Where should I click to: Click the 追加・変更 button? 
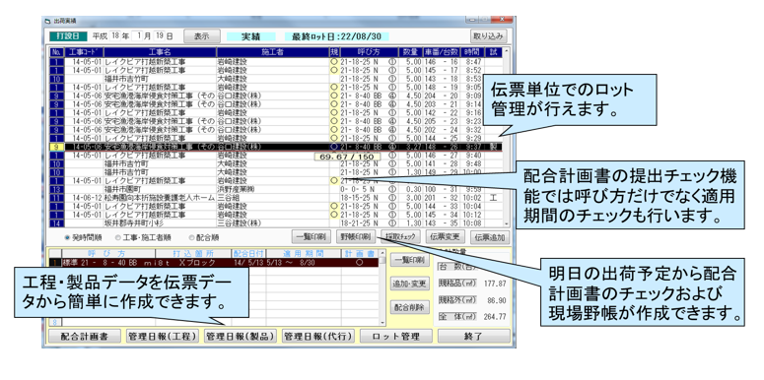coord(410,284)
